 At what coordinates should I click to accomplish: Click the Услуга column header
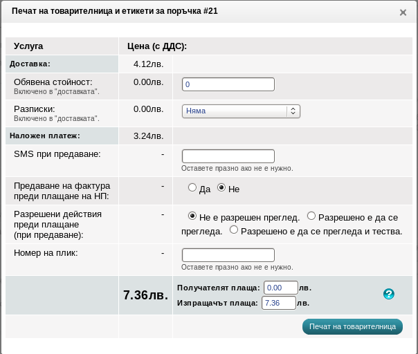pos(28,46)
